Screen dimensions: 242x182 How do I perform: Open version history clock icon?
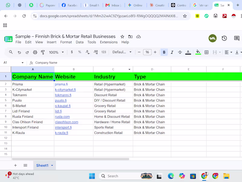point(224,38)
